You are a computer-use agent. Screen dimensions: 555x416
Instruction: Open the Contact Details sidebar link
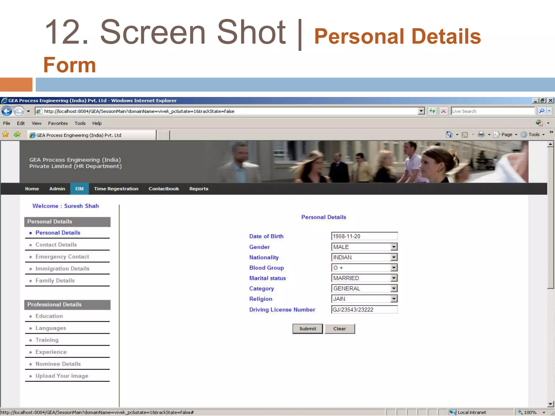click(56, 245)
